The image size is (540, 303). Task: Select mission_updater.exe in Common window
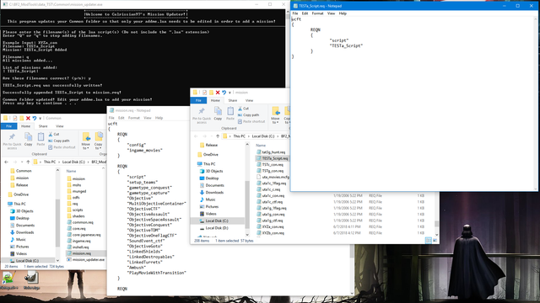88,260
